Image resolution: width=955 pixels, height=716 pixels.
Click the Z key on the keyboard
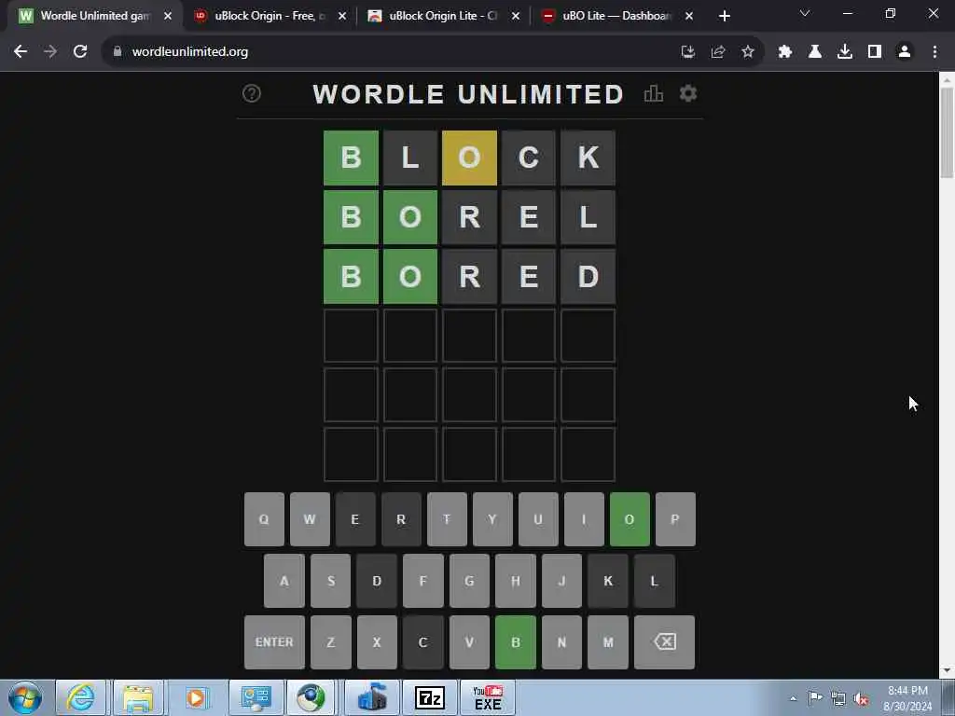pyautogui.click(x=330, y=641)
